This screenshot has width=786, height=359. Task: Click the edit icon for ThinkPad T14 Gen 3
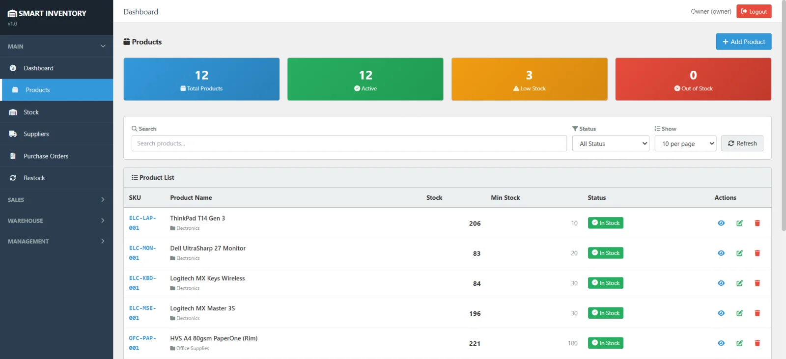pyautogui.click(x=739, y=223)
